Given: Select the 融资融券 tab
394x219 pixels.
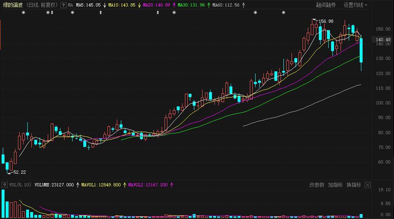Looking at the screenshot, I should [x=326, y=5].
